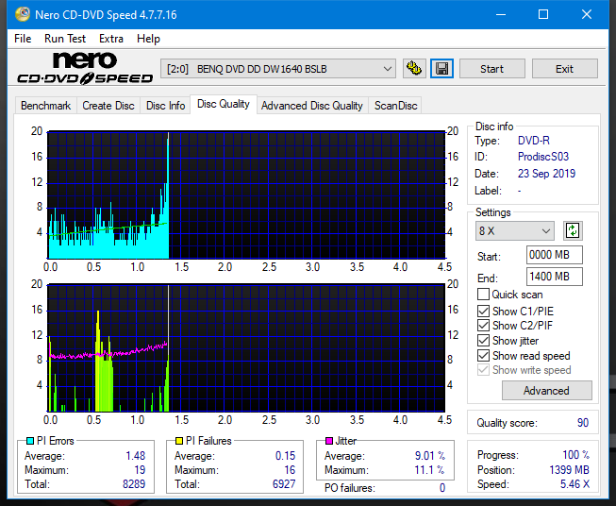616x506 pixels.
Task: Maximize the Nero CD-DVD Speed window
Action: [x=543, y=14]
